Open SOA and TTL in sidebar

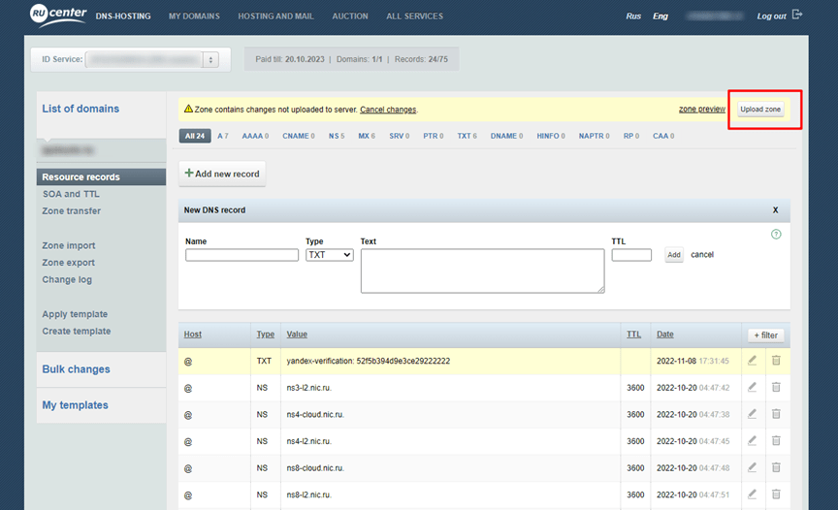point(71,194)
